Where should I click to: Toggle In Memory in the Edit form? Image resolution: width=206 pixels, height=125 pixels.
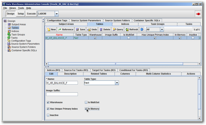pyautogui.click(x=86, y=109)
